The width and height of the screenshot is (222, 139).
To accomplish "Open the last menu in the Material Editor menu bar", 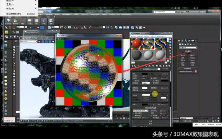I will pyautogui.click(x=161, y=36).
